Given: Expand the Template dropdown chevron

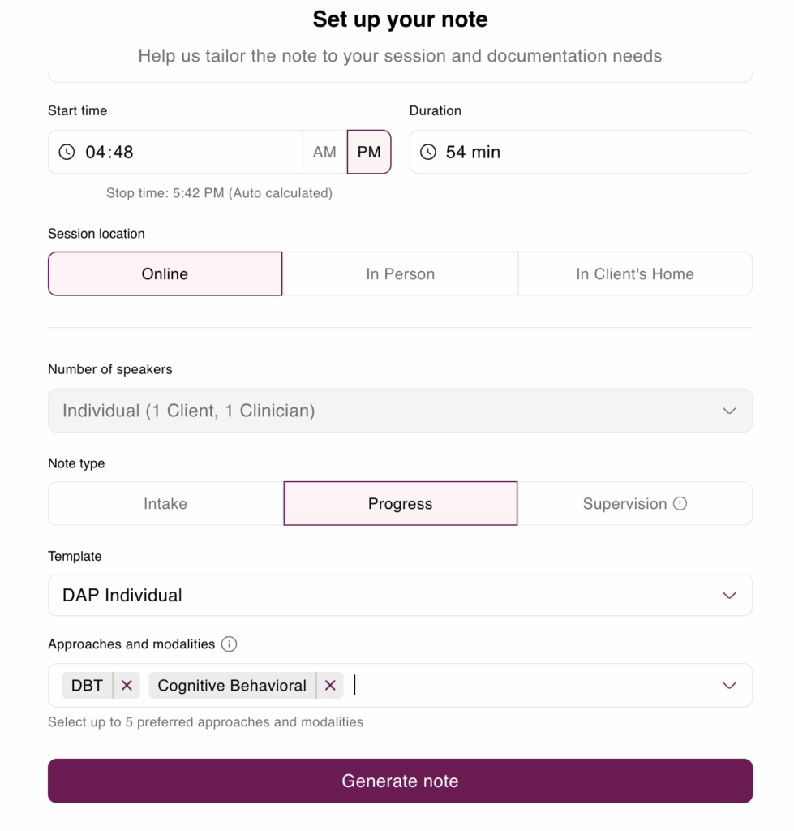Looking at the screenshot, I should [x=729, y=596].
